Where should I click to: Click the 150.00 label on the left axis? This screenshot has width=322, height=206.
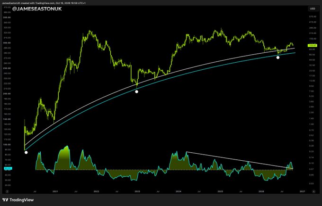7,119
